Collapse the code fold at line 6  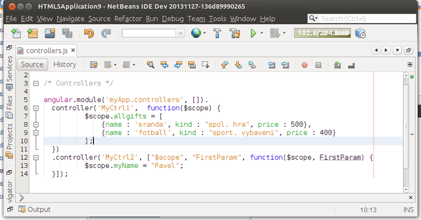35,108
